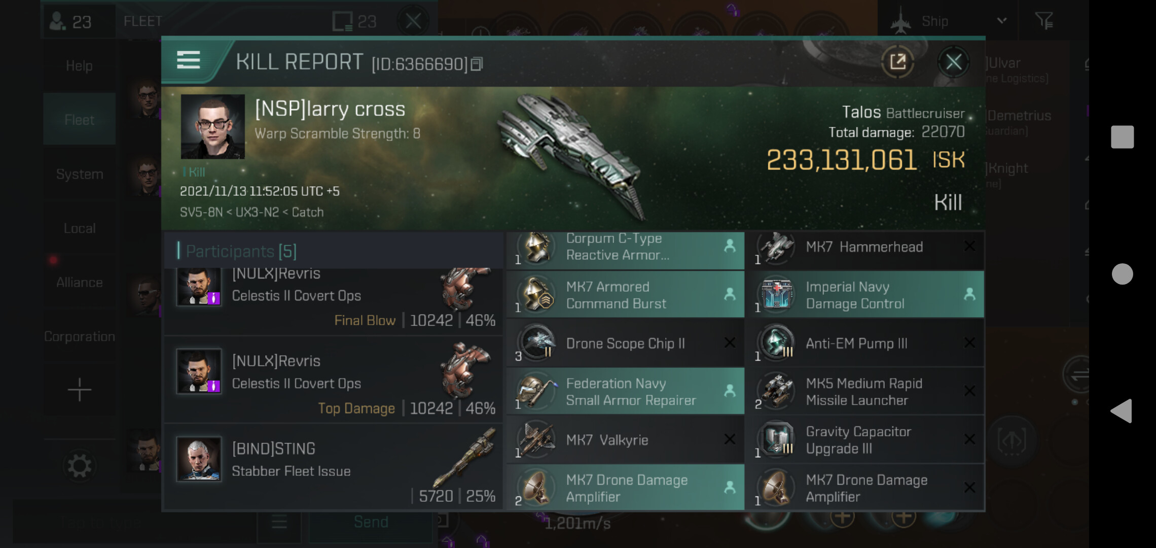Select MK5 Medium Rapid Missile Launcher

click(x=866, y=391)
